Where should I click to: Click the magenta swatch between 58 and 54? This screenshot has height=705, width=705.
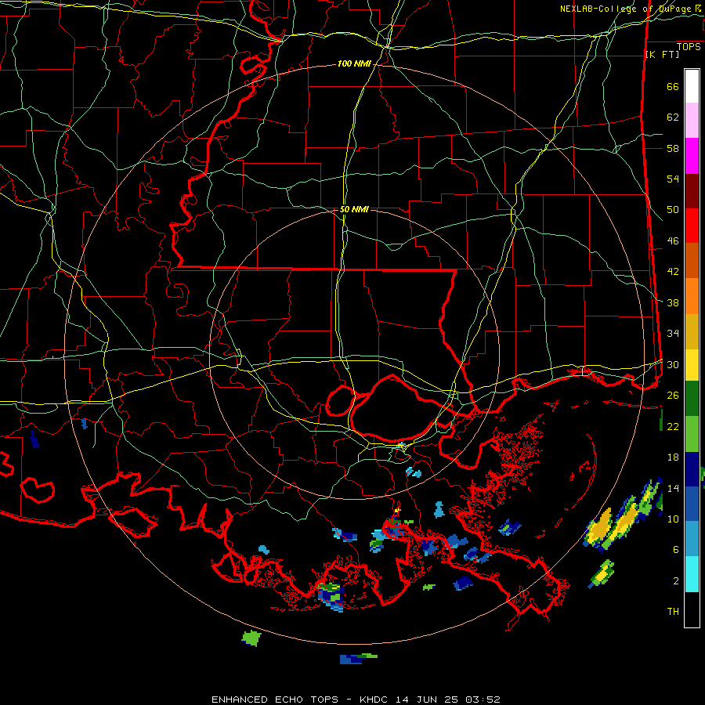click(692, 156)
